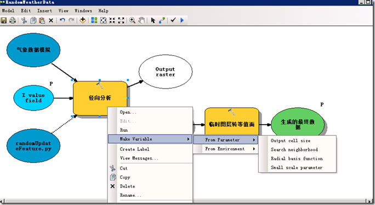Open the View menu

pos(64,11)
